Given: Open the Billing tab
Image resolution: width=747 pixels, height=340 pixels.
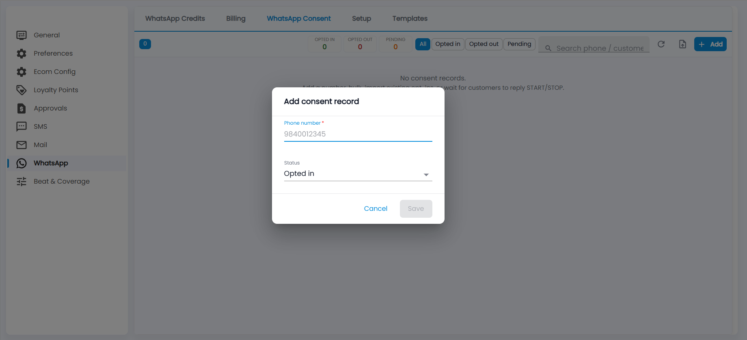Looking at the screenshot, I should click(236, 19).
